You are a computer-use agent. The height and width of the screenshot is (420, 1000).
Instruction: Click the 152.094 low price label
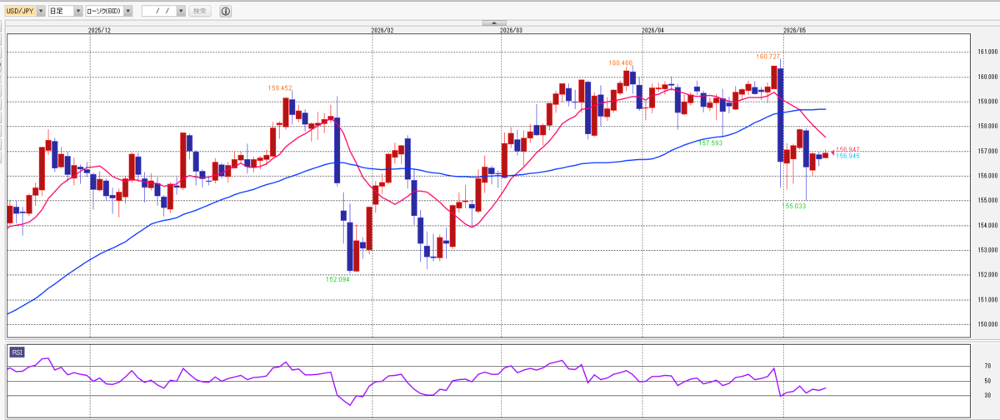[337, 280]
